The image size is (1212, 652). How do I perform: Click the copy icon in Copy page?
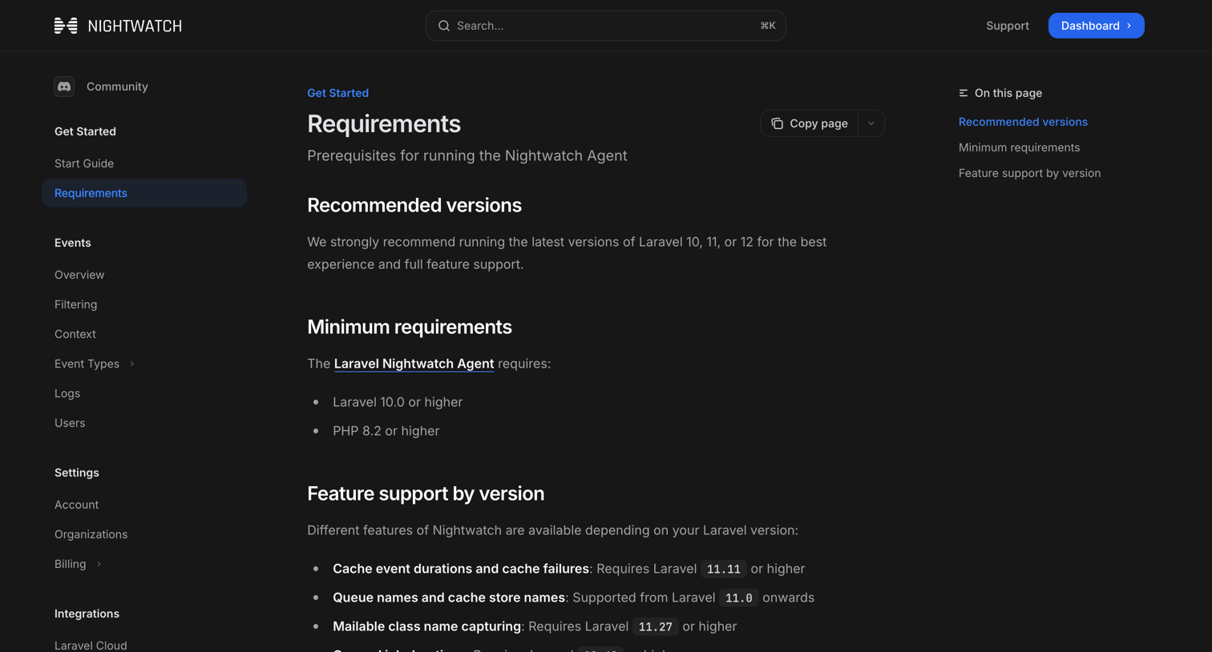tap(777, 123)
